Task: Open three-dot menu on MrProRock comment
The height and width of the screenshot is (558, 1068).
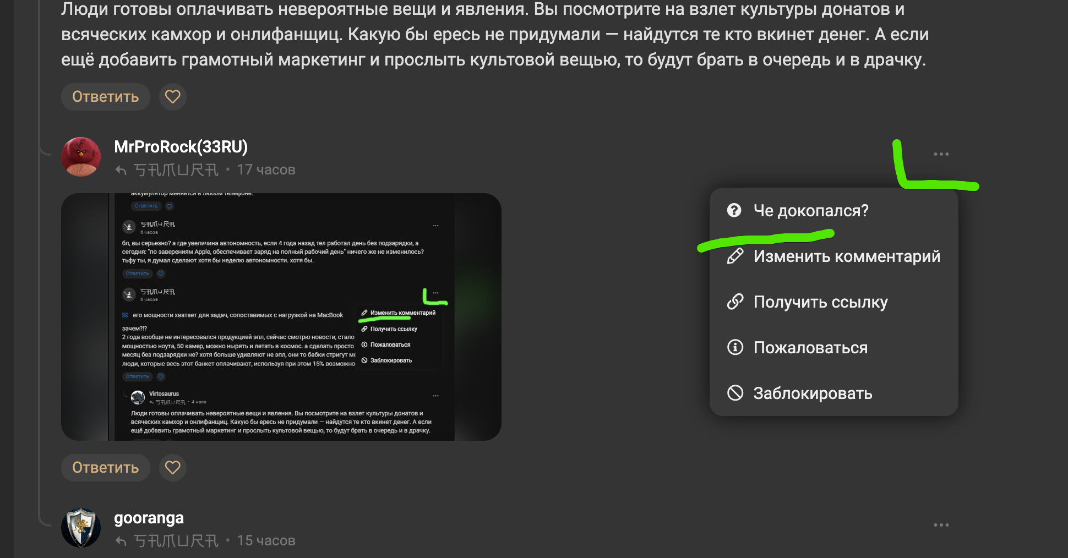Action: (x=941, y=154)
